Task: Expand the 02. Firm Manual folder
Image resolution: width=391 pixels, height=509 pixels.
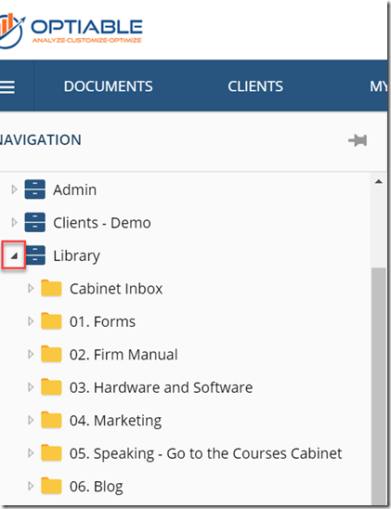Action: point(31,354)
